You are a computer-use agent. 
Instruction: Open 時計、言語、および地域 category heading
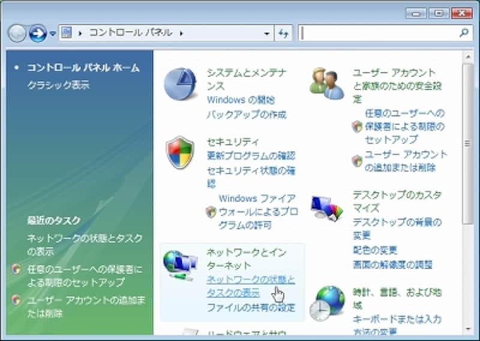click(397, 299)
